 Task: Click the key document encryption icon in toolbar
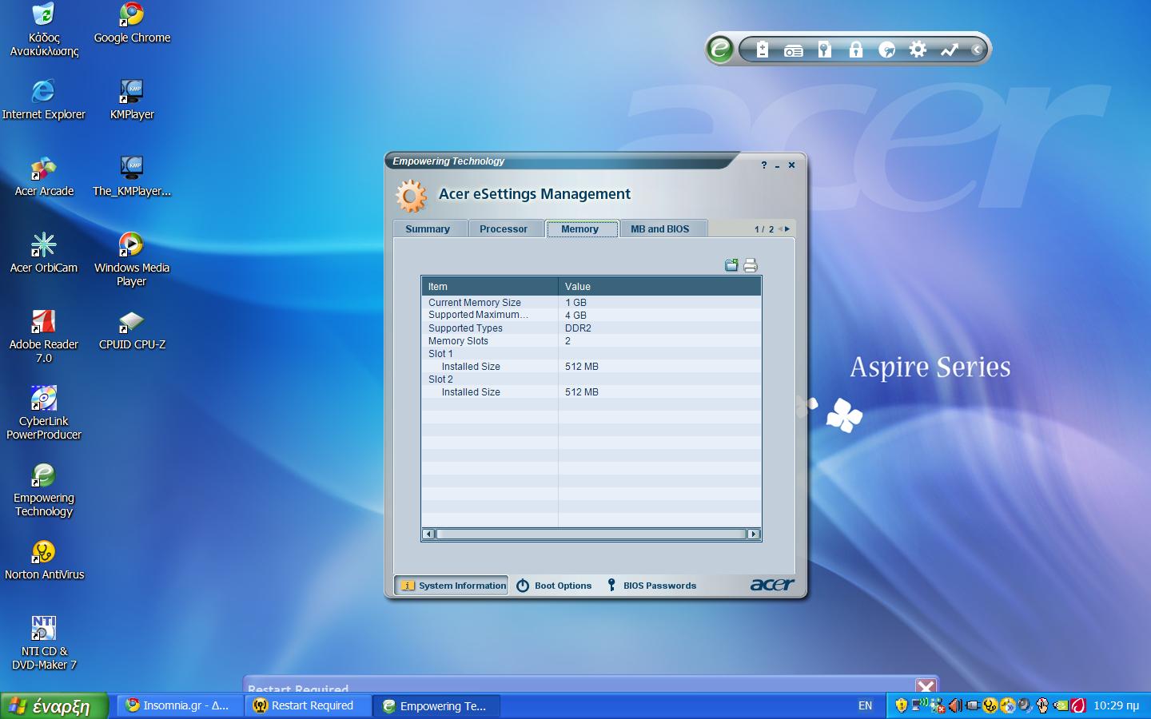pos(824,50)
